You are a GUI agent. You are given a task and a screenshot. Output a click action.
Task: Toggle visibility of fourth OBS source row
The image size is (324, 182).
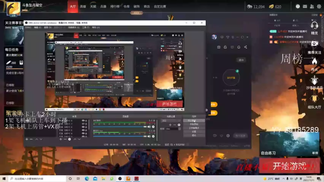83,130
